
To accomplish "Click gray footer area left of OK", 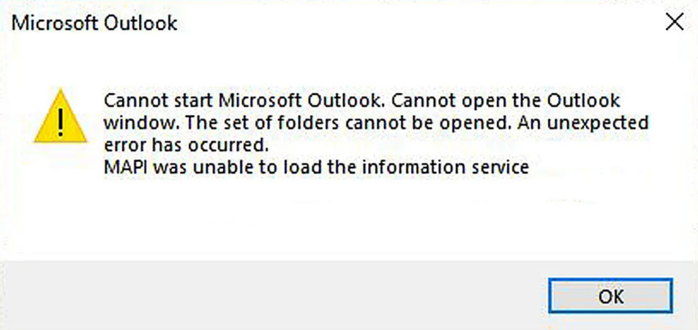I will tap(271, 295).
